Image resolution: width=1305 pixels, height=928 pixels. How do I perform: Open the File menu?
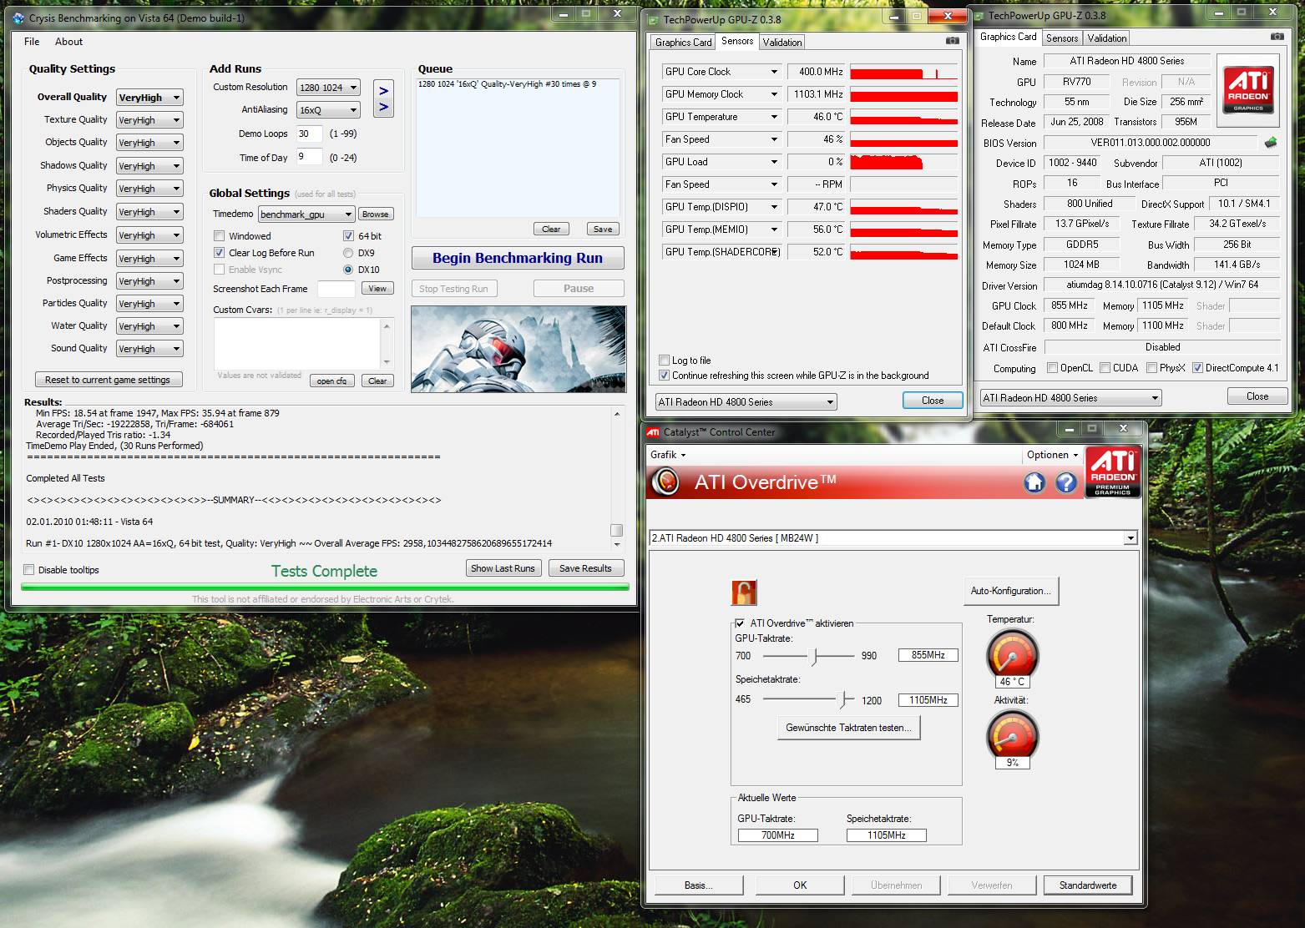point(32,42)
